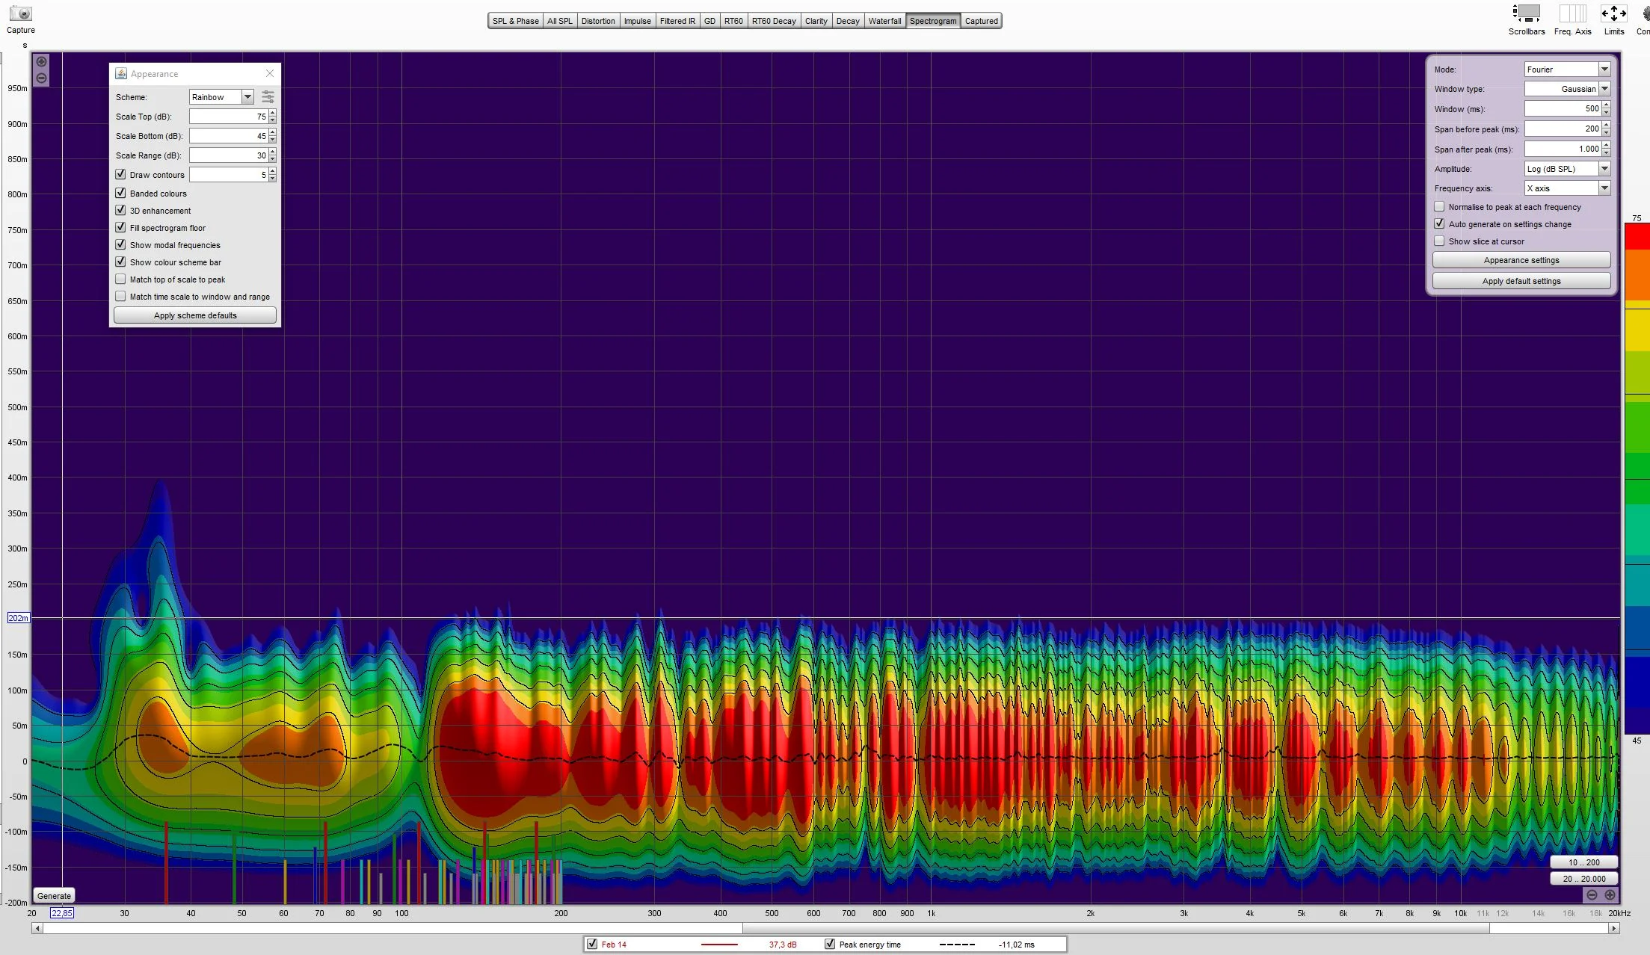The width and height of the screenshot is (1650, 955).
Task: Enable Normalise to peak at each frequency
Action: click(x=1439, y=207)
